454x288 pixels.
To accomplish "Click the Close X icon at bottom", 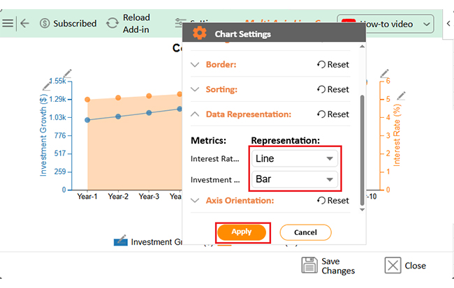I will pos(393,265).
